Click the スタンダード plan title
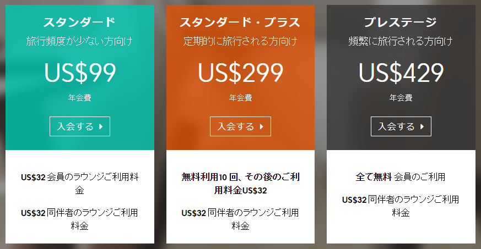 click(79, 23)
